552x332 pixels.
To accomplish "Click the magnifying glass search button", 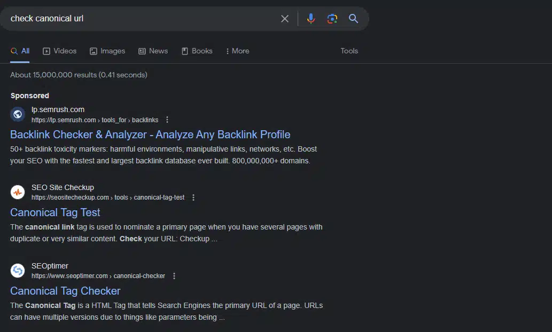I will pos(353,19).
